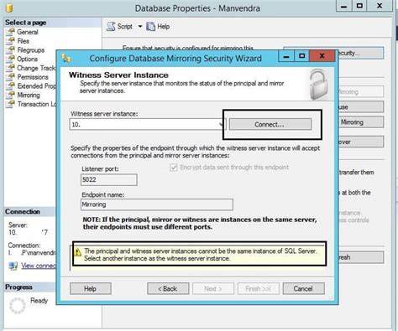The image size is (398, 331).
Task: Select the Files page
Action: [x=24, y=41]
